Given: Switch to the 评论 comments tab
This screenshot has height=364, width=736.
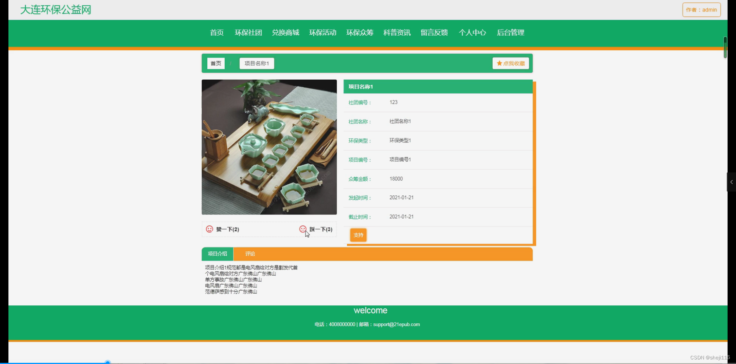Looking at the screenshot, I should (x=250, y=254).
